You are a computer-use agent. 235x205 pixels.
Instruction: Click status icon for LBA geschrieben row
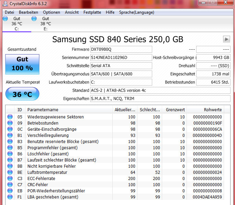(10, 197)
